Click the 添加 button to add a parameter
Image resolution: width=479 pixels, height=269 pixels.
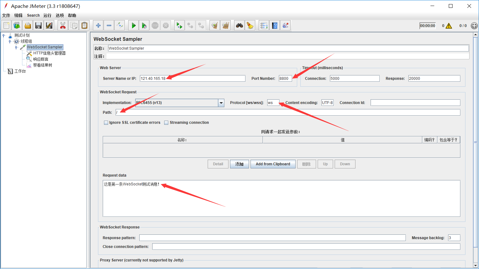(239, 164)
